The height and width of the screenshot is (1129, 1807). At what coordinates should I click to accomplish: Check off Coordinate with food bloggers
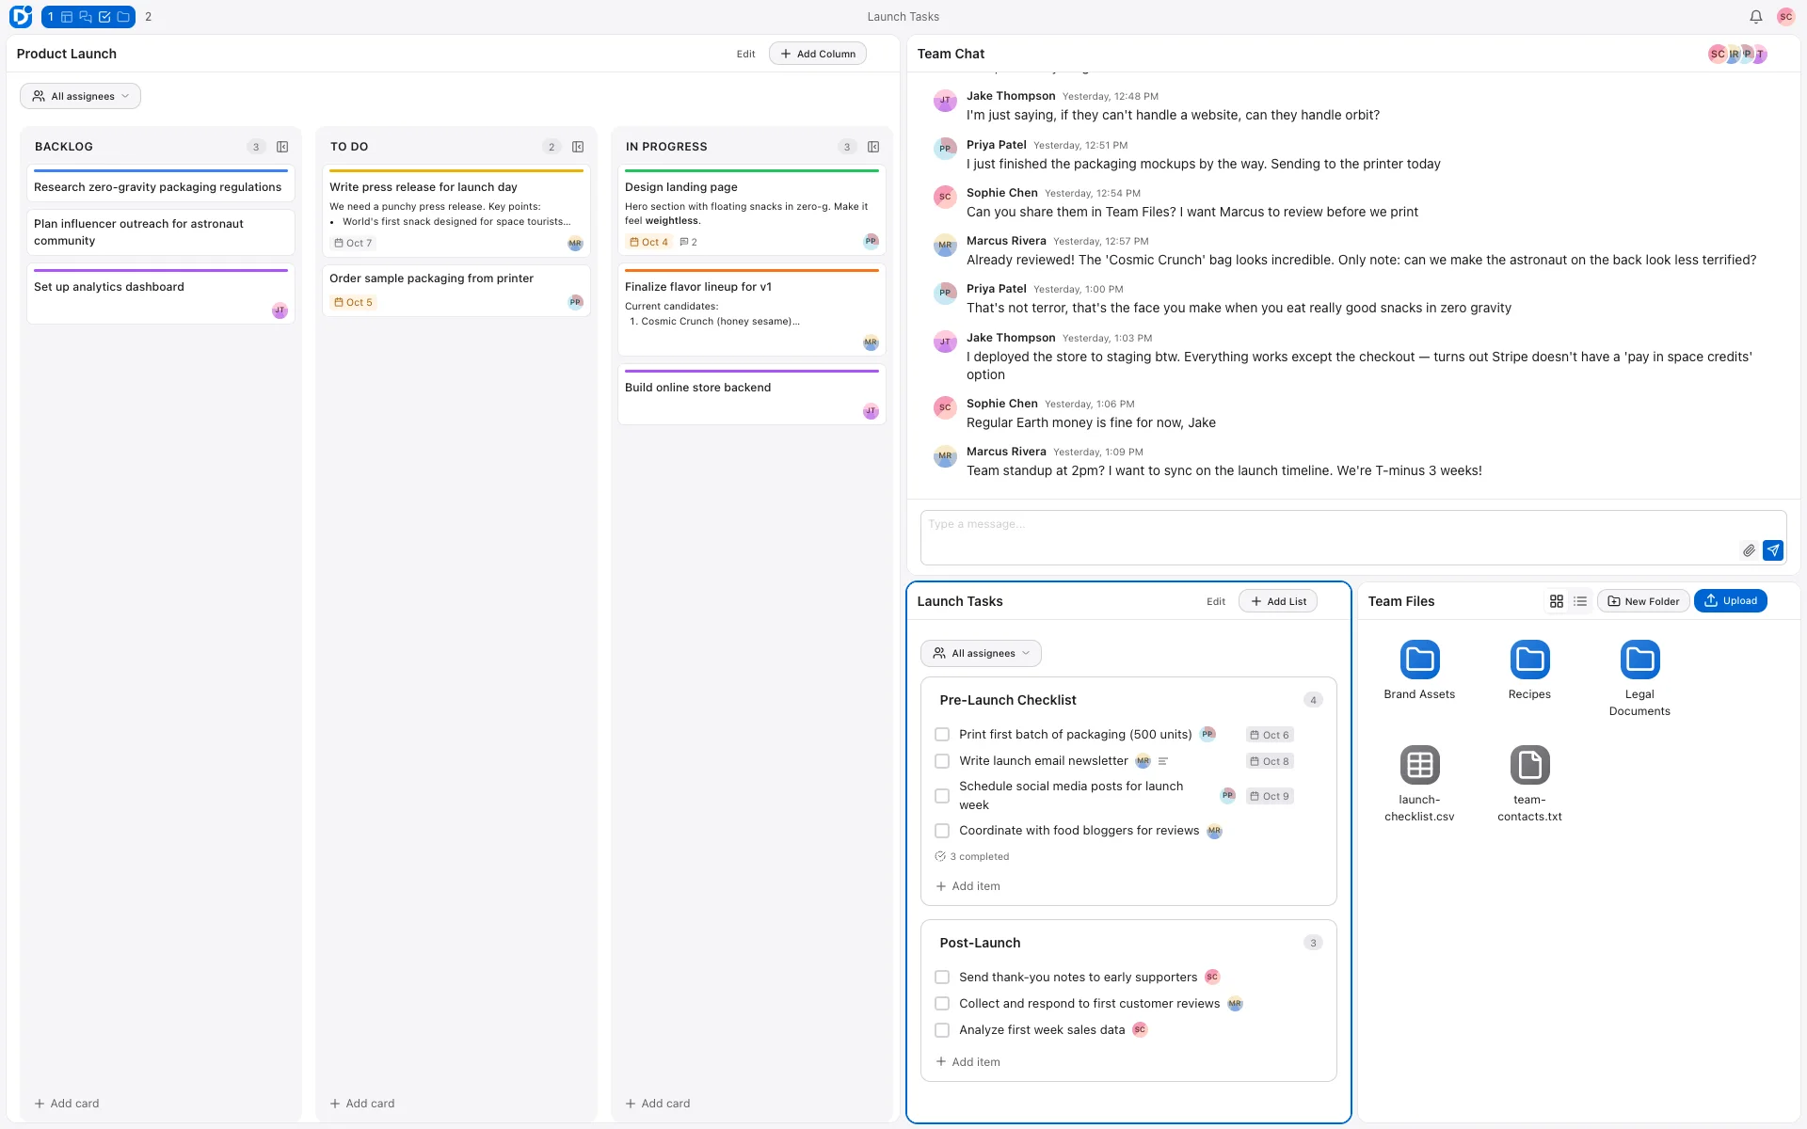942,831
